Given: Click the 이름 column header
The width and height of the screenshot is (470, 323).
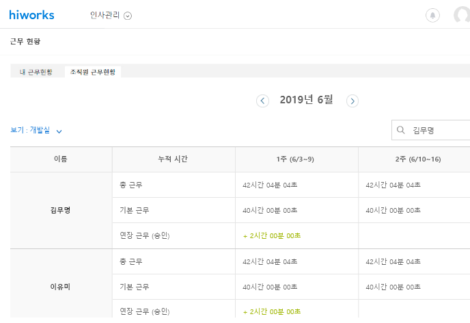Looking at the screenshot, I should click(61, 159).
